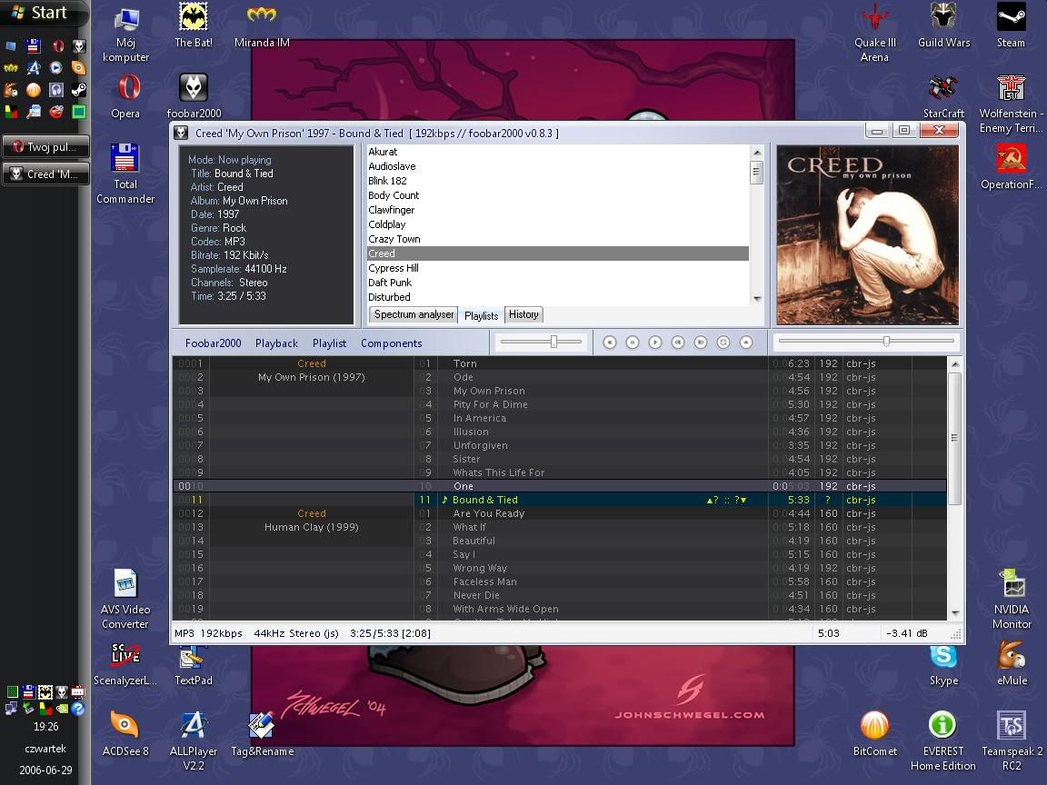The height and width of the screenshot is (785, 1047).
Task: Select the Coldplay playlist
Action: click(557, 225)
